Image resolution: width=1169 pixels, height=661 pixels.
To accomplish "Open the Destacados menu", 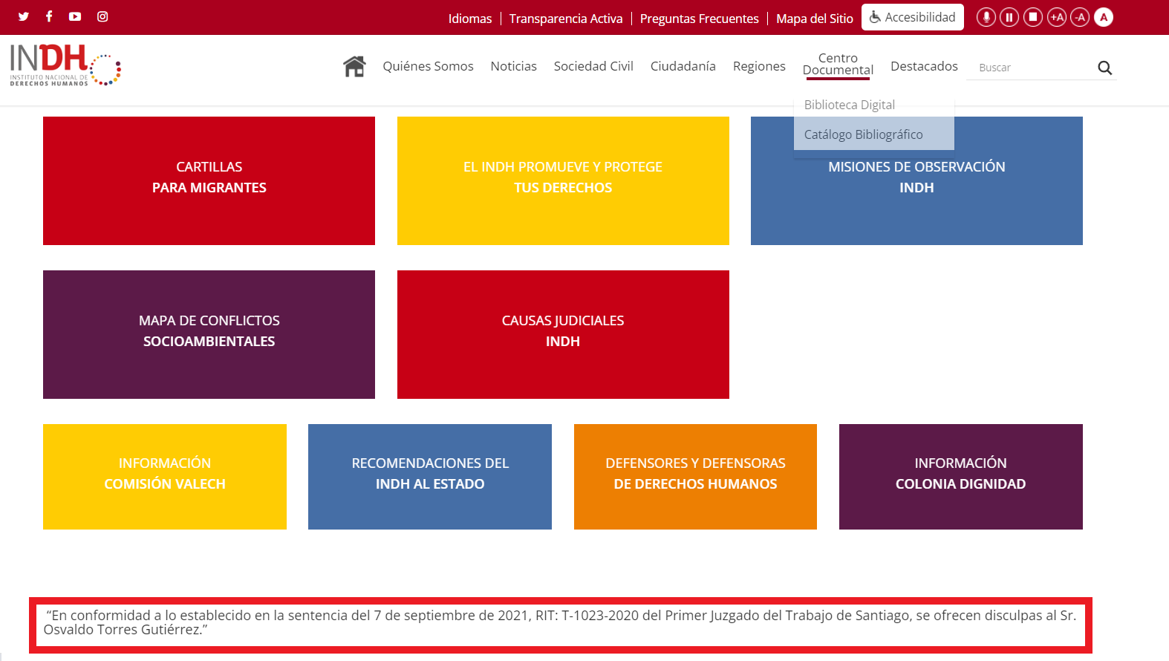I will [924, 66].
